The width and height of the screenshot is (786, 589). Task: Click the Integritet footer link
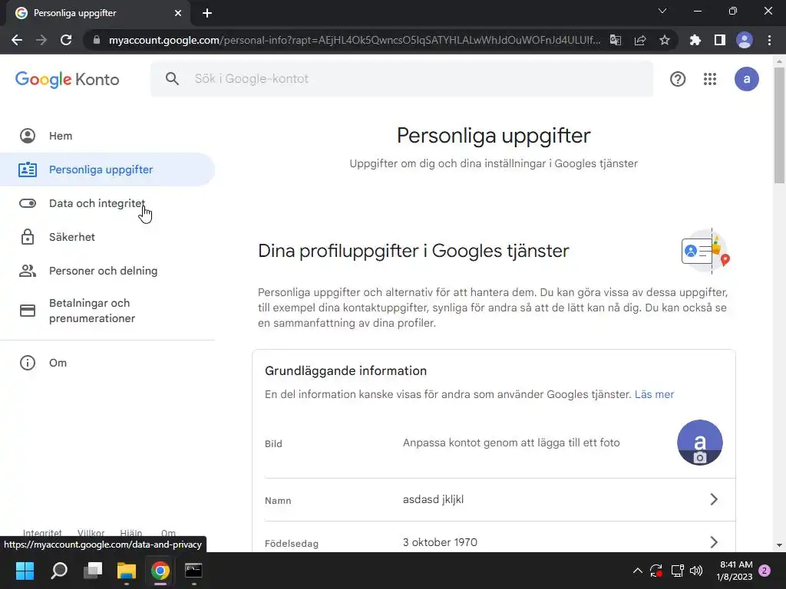(x=43, y=532)
